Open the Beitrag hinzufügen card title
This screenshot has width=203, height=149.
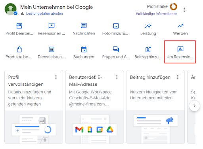pos(150,77)
